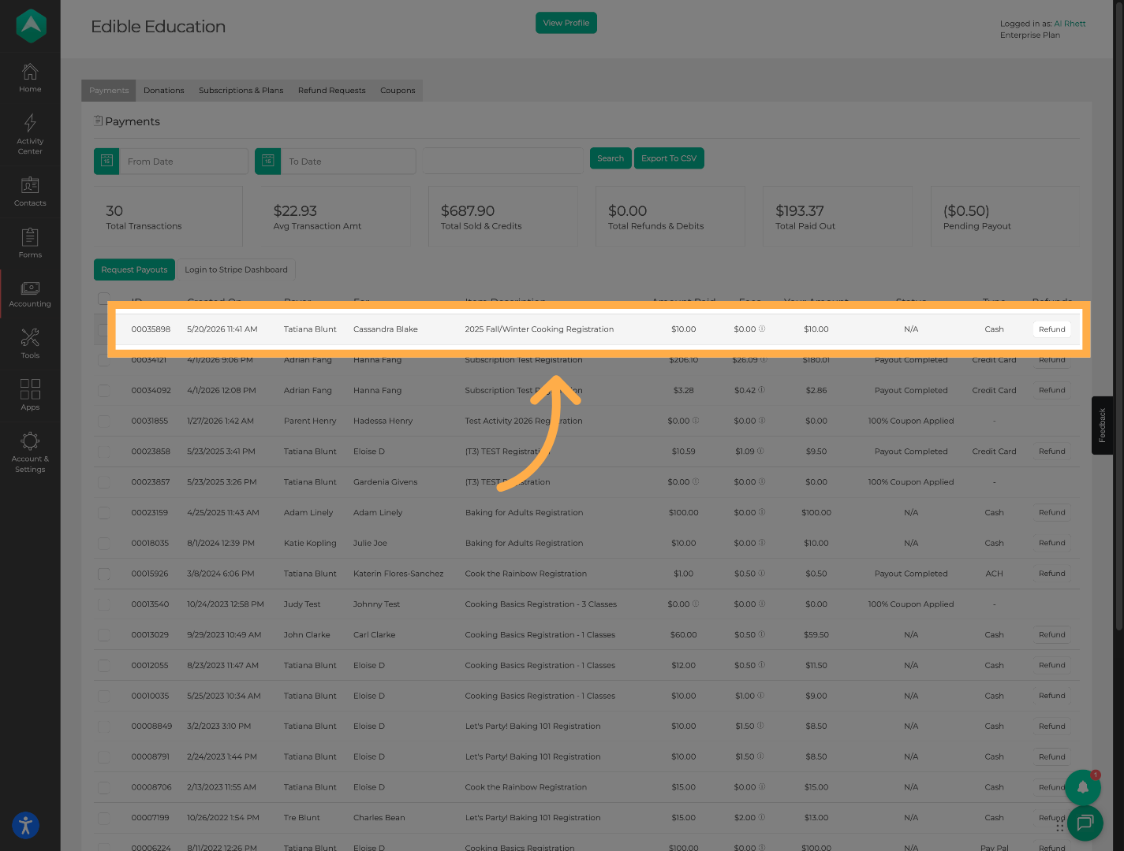Open Activity Center in sidebar
Image resolution: width=1124 pixels, height=851 pixels.
click(x=30, y=135)
